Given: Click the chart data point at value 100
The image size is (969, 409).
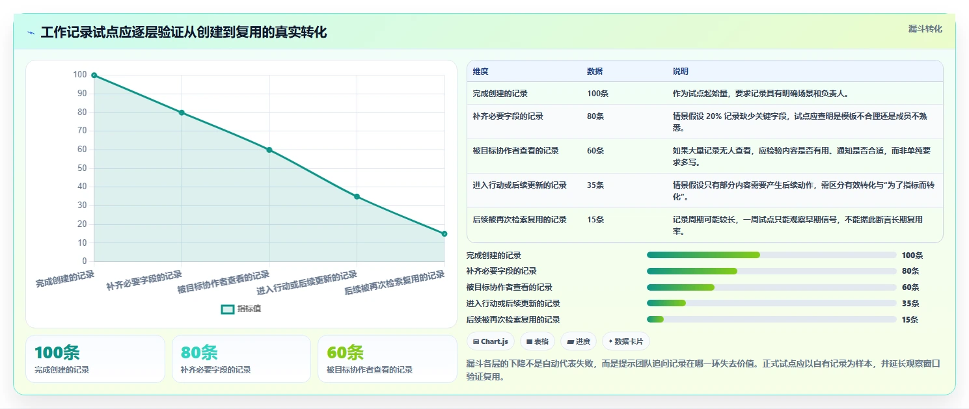Looking at the screenshot, I should [x=94, y=75].
